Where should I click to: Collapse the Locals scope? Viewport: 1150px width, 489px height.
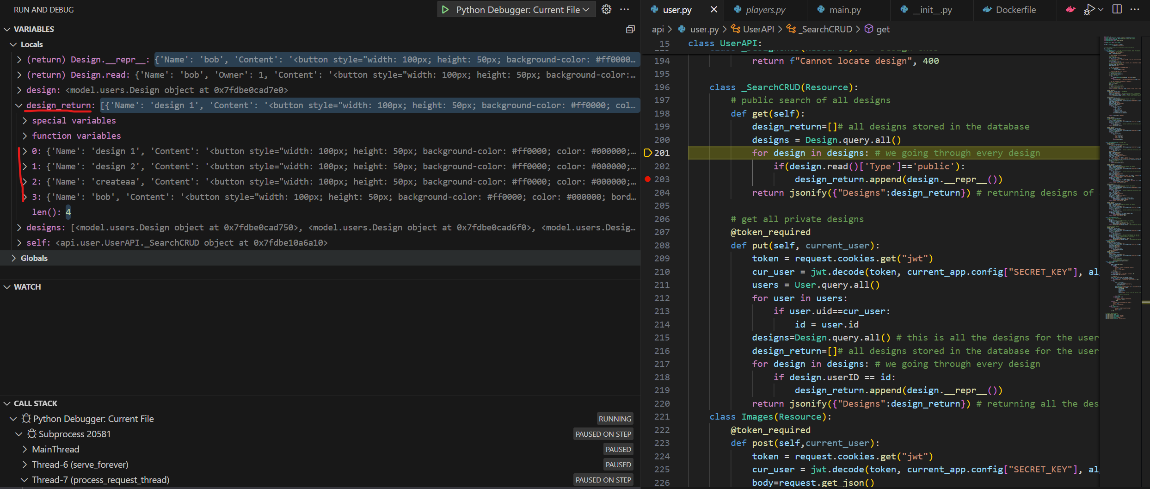point(13,44)
